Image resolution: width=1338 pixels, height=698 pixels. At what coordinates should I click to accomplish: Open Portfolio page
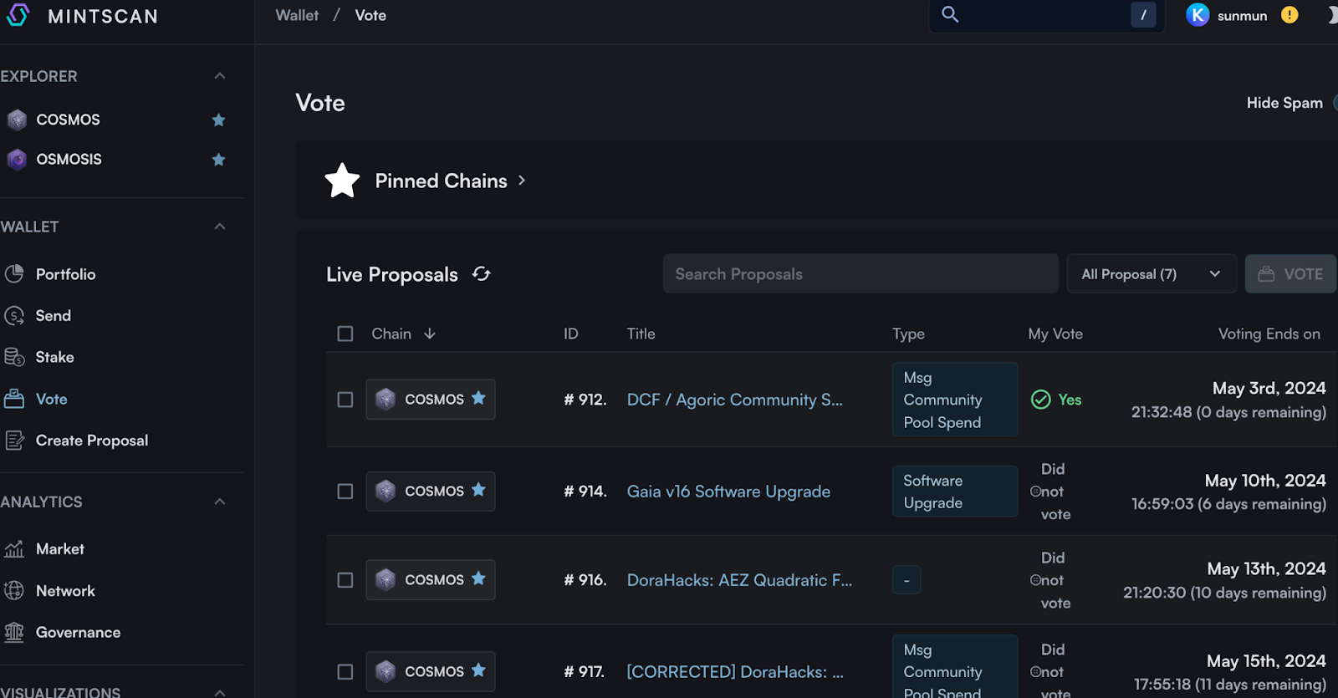tap(66, 274)
